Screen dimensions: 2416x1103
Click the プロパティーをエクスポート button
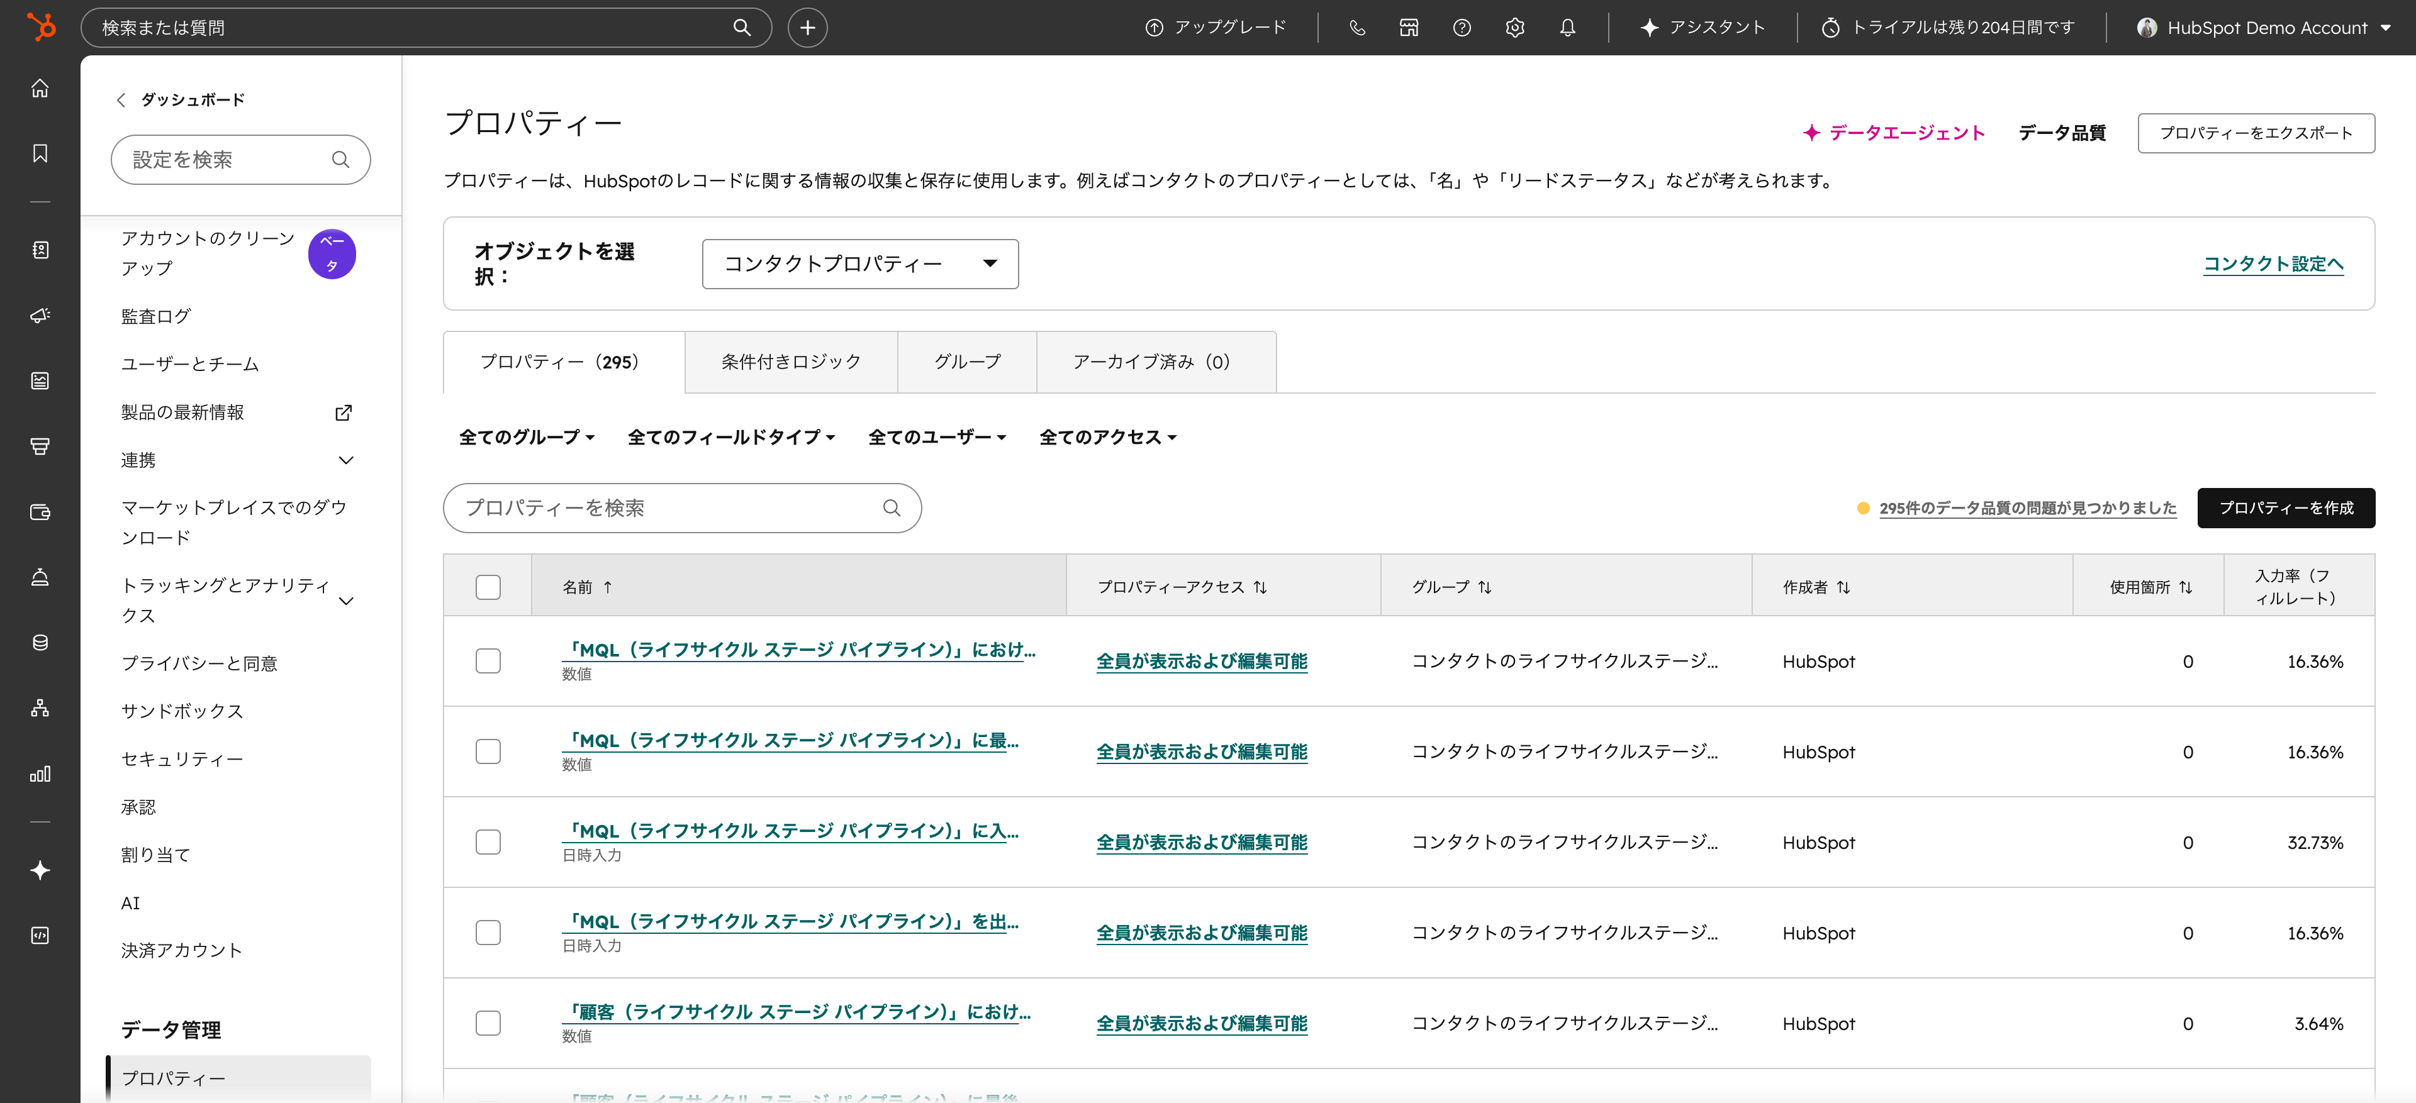2256,133
